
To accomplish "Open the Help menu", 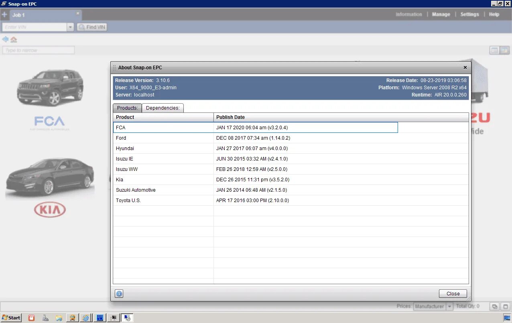I will pyautogui.click(x=494, y=14).
